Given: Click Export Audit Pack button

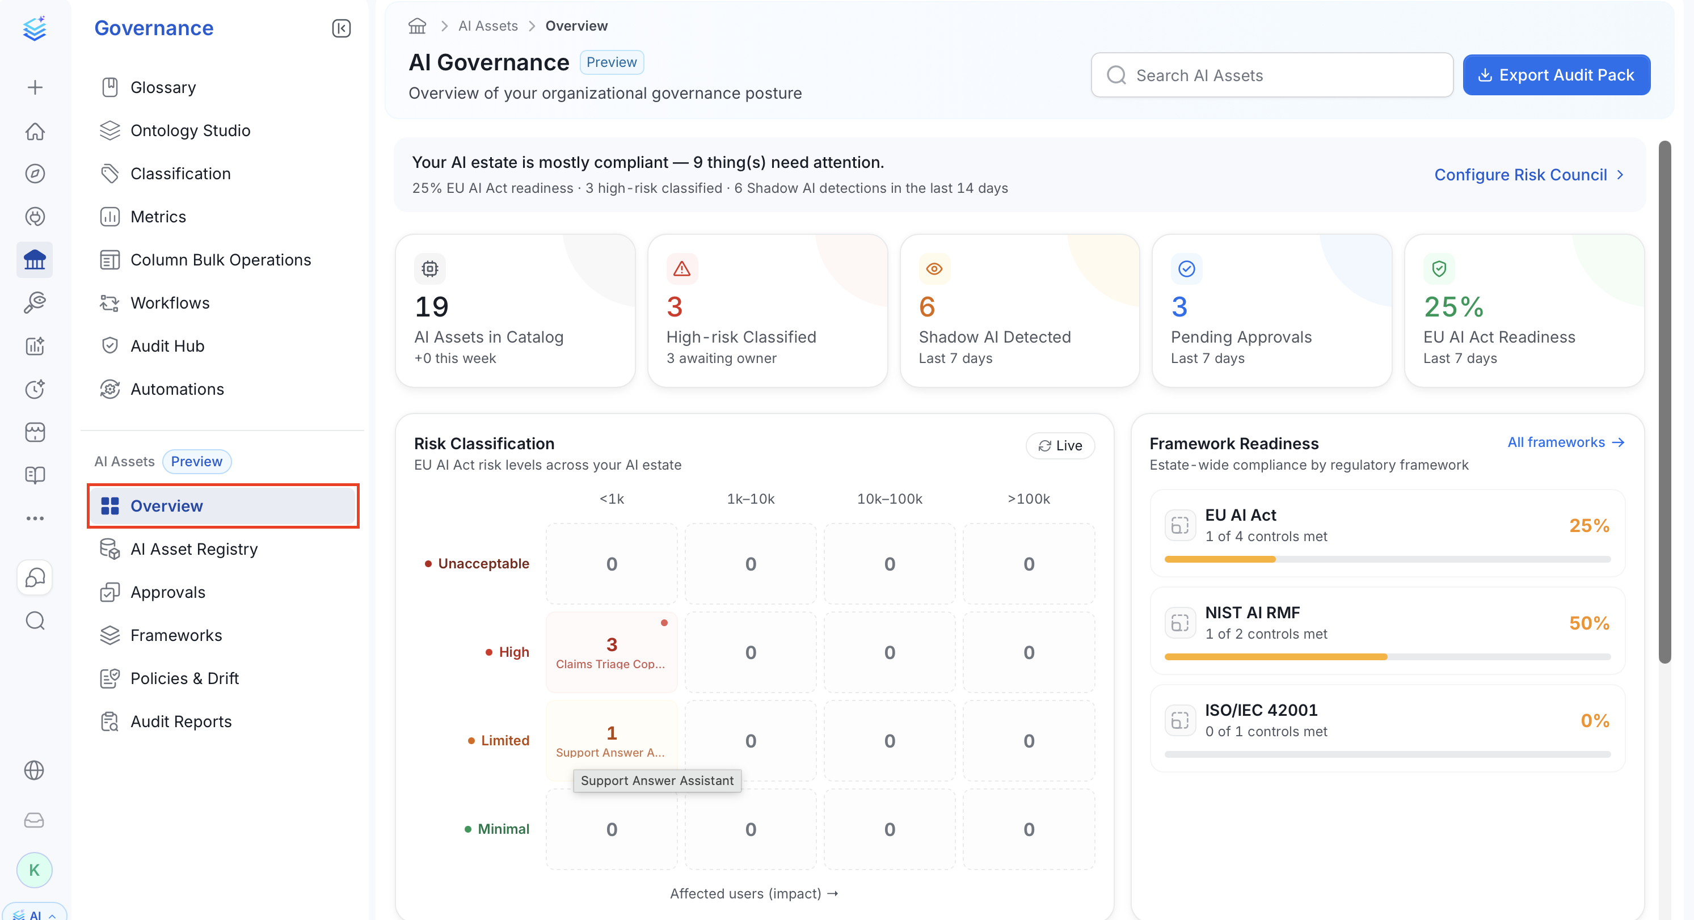Looking at the screenshot, I should pos(1556,75).
